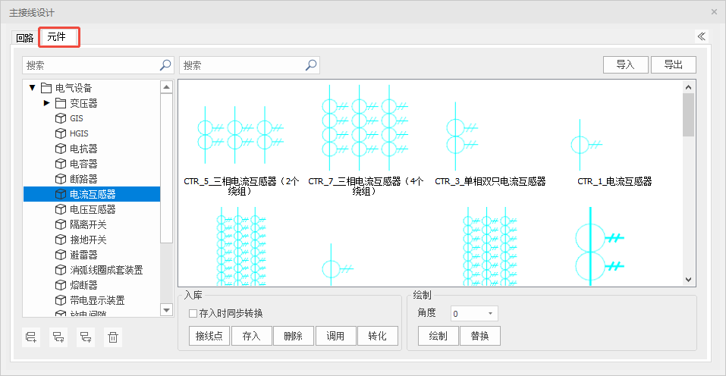Switch to the 回路 tab
Viewport: 726px width, 376px height.
click(25, 38)
